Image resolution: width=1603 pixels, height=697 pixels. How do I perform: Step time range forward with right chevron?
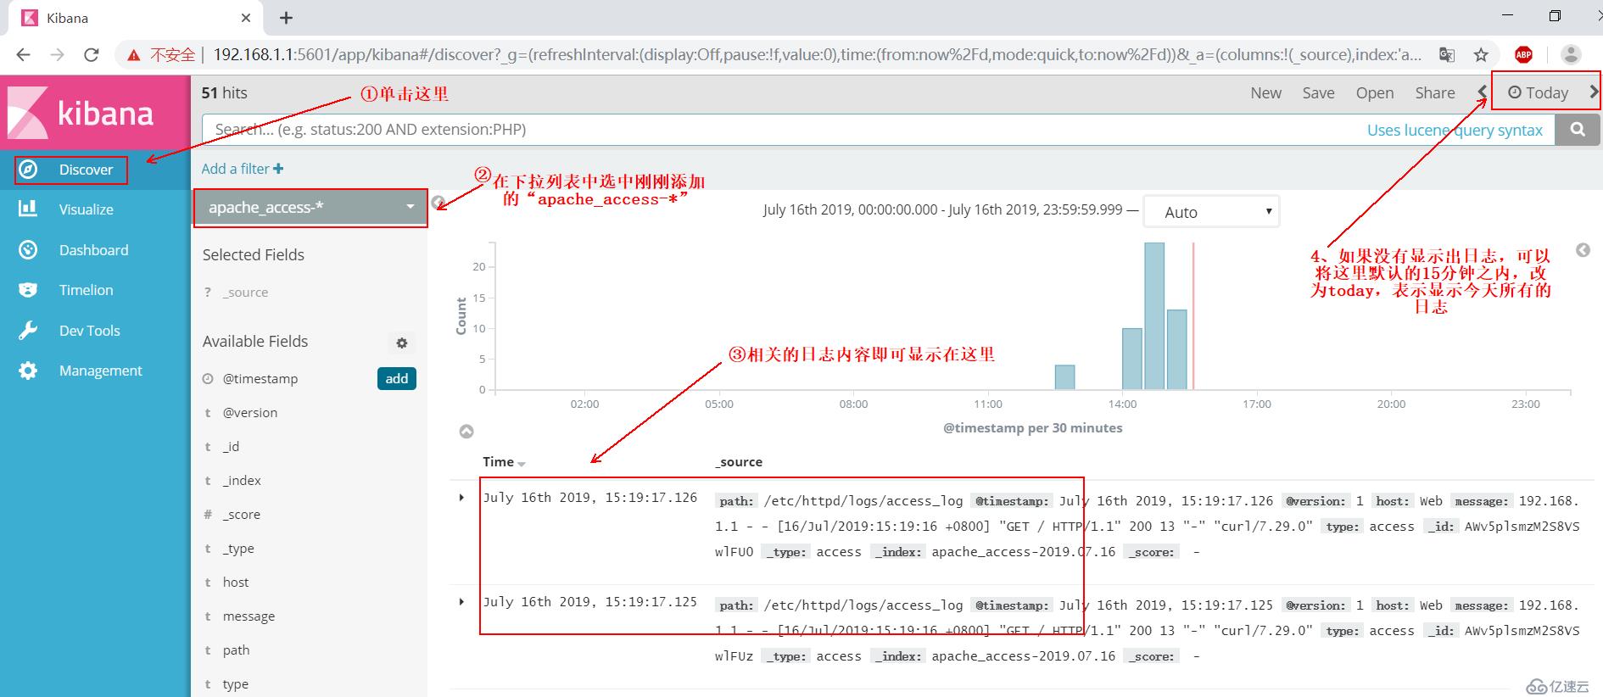coord(1594,92)
